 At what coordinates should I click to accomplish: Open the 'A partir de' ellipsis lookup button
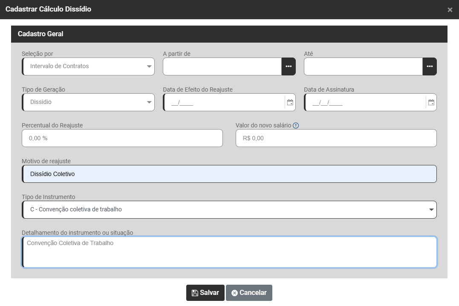[x=289, y=66]
